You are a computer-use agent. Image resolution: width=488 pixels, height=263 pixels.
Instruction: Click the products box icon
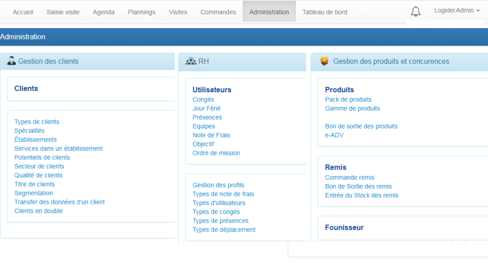pyautogui.click(x=324, y=61)
